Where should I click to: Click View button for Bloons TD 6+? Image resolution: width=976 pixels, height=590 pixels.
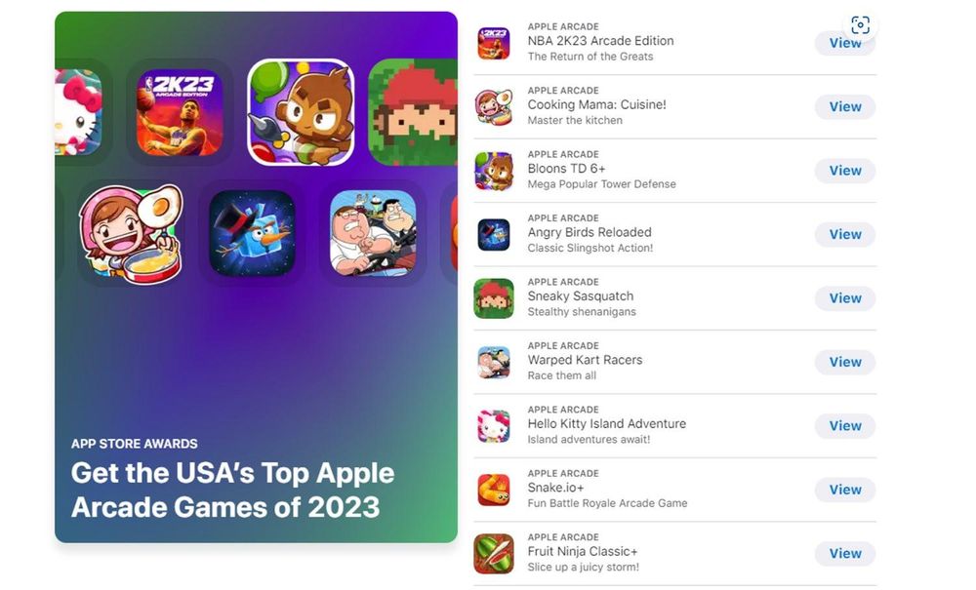point(845,171)
